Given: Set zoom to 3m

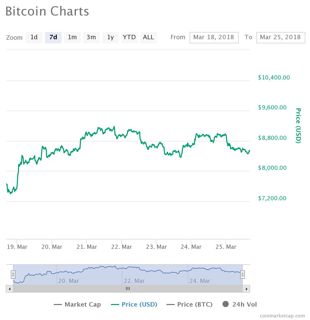Looking at the screenshot, I should tap(91, 37).
